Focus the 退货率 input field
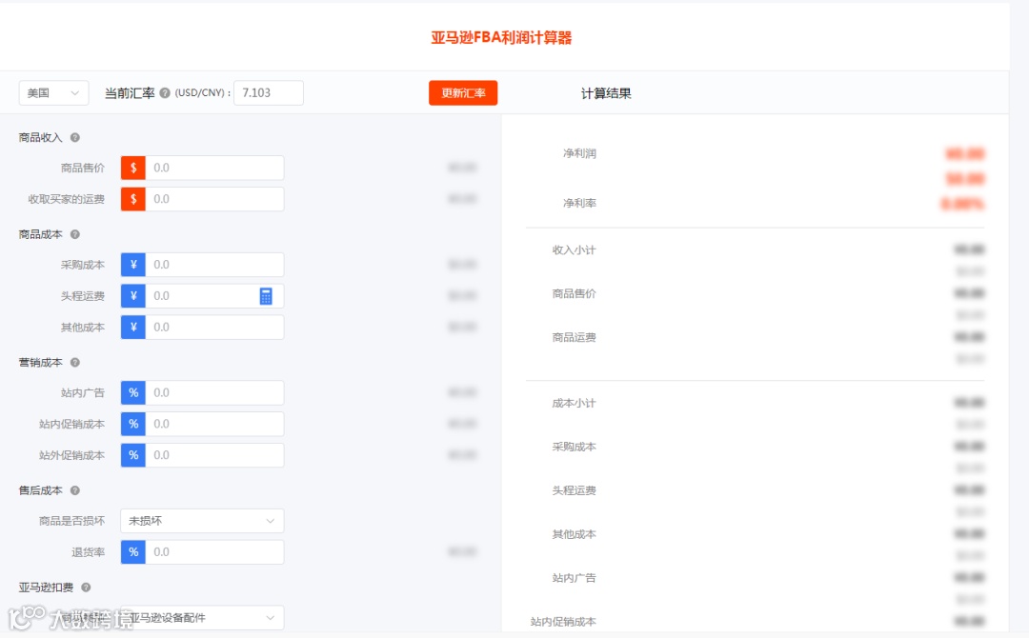The height and width of the screenshot is (638, 1029). [214, 552]
